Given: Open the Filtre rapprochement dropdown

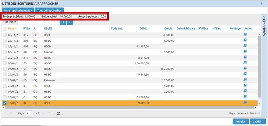Looking at the screenshot, I should click(x=18, y=10).
